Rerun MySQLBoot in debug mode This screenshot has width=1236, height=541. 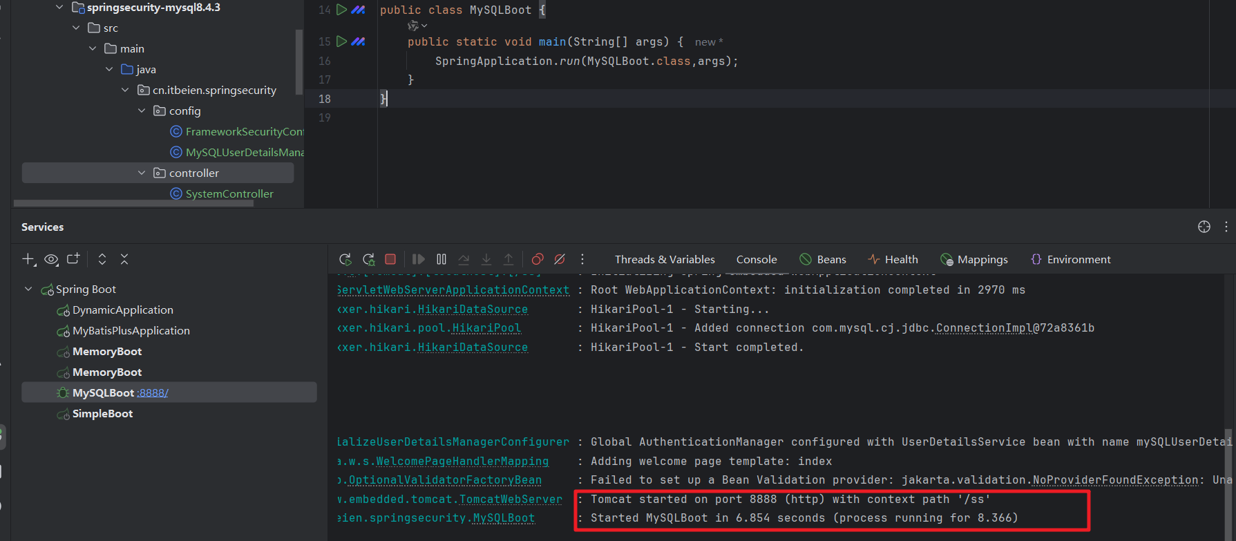[x=369, y=259]
